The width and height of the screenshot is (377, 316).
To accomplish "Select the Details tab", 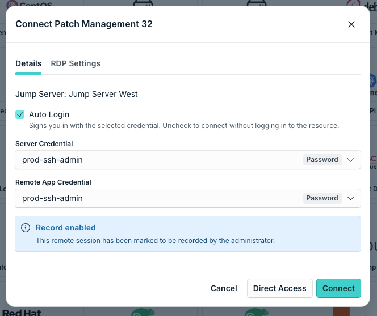I will [28, 63].
